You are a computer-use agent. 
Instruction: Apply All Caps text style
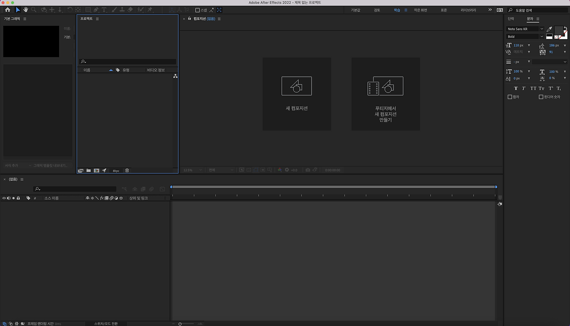coord(533,89)
